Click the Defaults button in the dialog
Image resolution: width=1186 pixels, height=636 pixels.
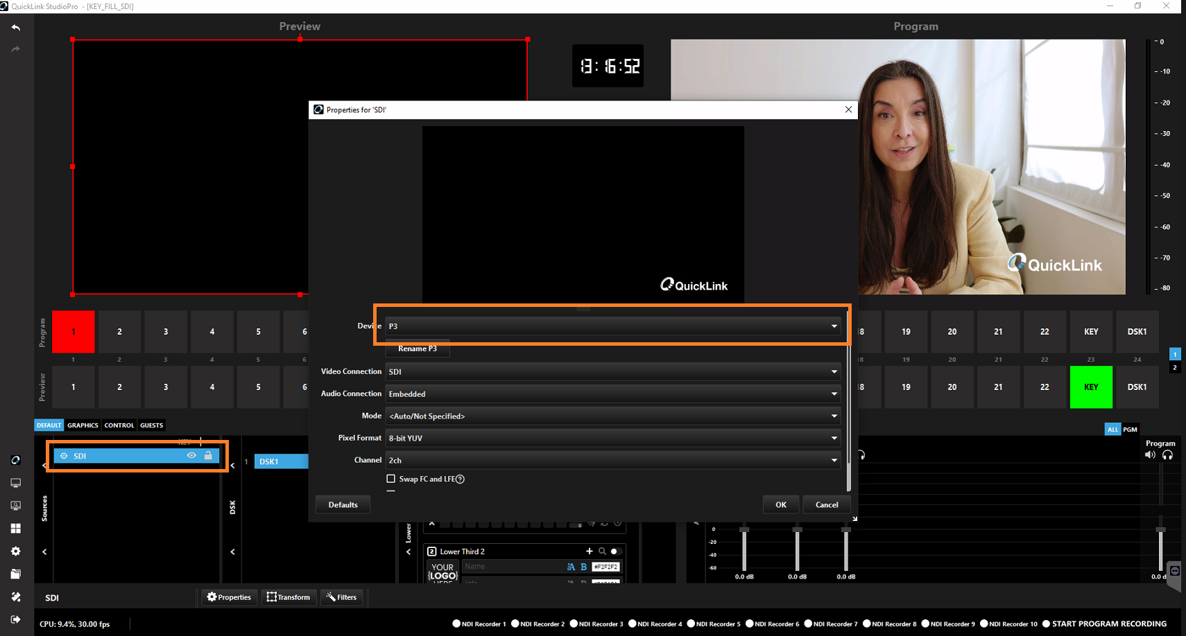tap(343, 505)
